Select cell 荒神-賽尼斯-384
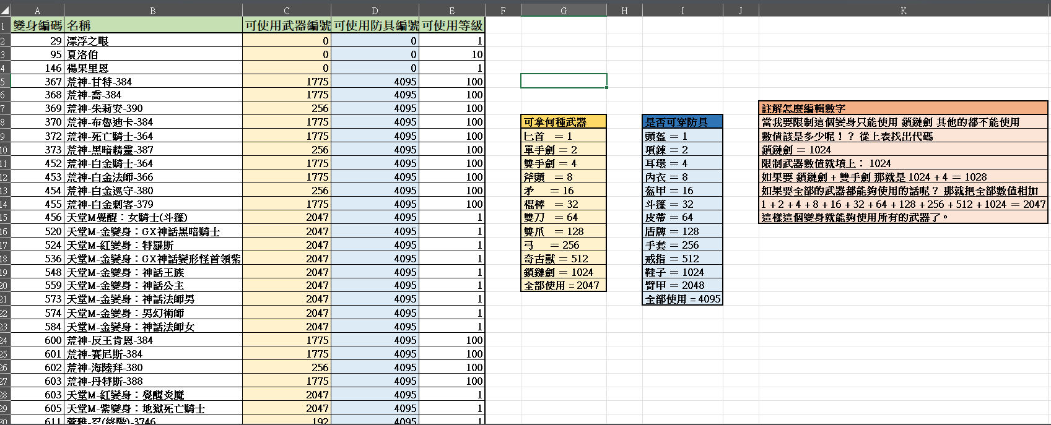This screenshot has height=425, width=1051. click(153, 354)
